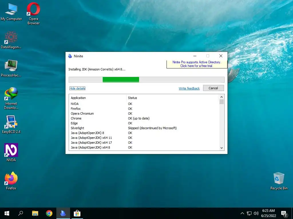The width and height of the screenshot is (293, 219).
Task: Click the Application column header
Action: [x=98, y=98]
